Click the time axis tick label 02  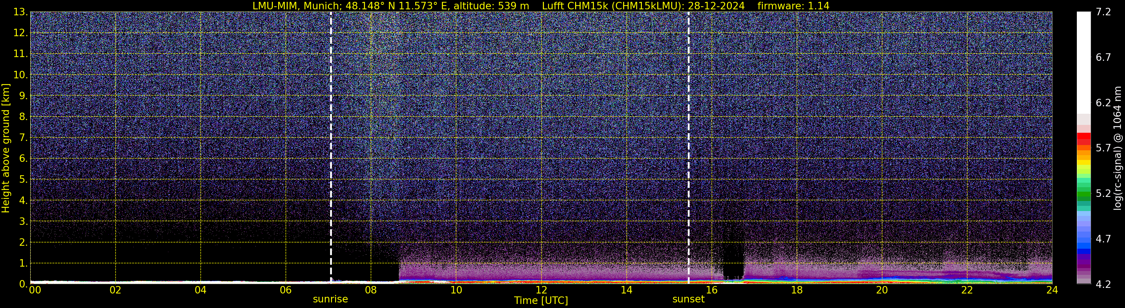click(x=115, y=290)
